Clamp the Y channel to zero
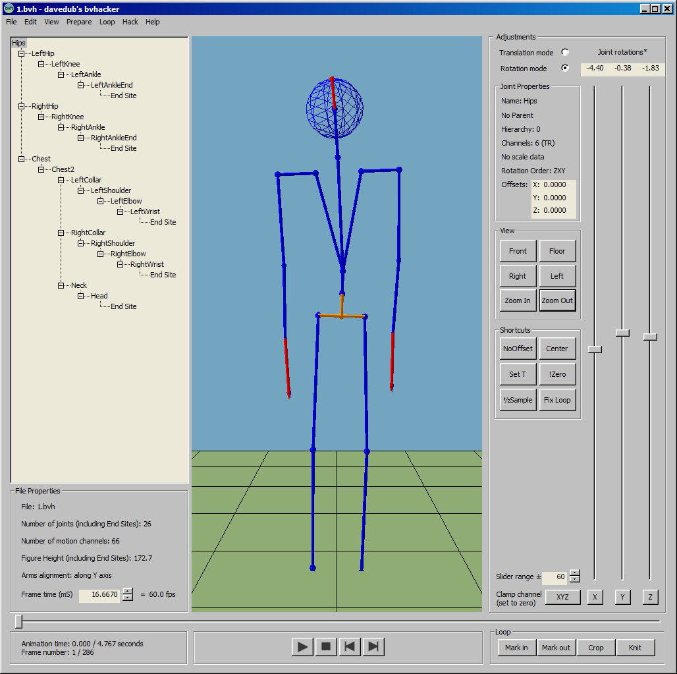This screenshot has height=674, width=677. click(x=622, y=597)
